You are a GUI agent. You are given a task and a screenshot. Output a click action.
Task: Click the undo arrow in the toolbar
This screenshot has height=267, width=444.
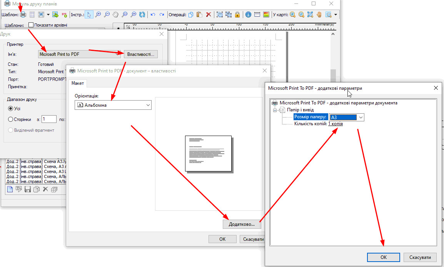153,15
